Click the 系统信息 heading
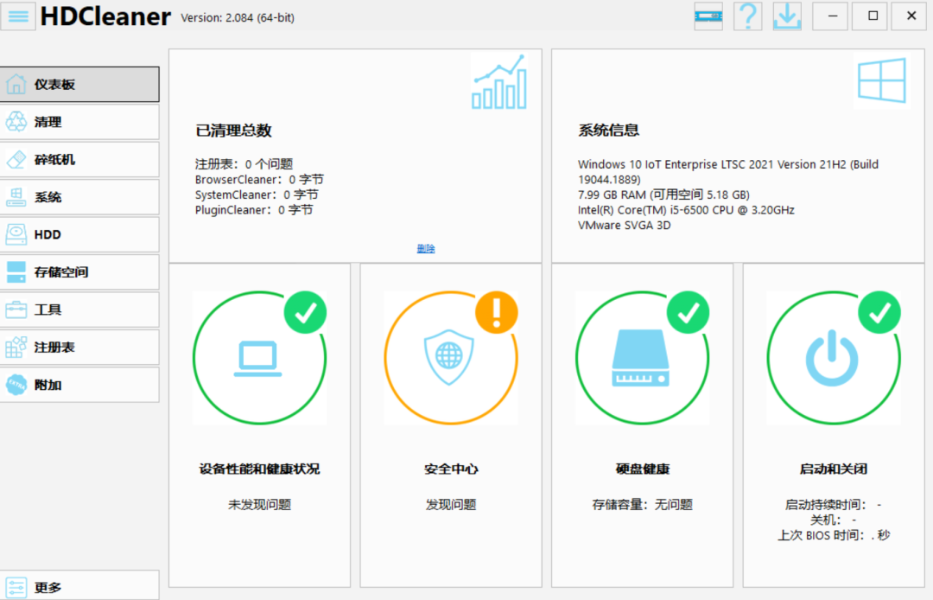This screenshot has width=933, height=600. tap(609, 131)
